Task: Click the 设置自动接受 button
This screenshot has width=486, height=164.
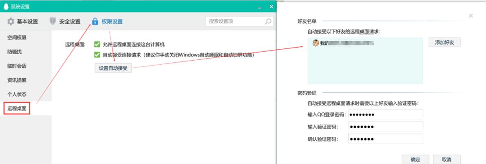Action: tap(113, 68)
